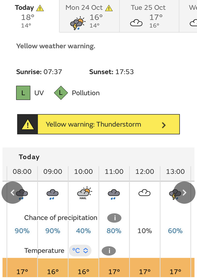Click the Low UV index badge
This screenshot has width=197, height=280.
(23, 93)
